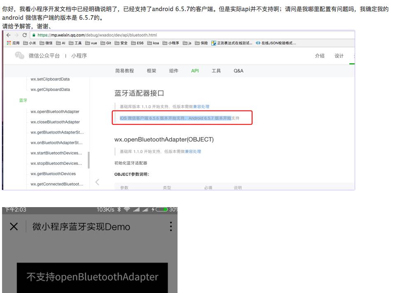
Task: Select wx.getBluetoothDevices in the sidebar
Action: (53, 174)
